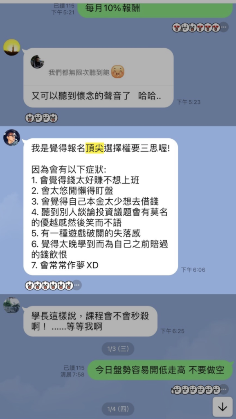Tap the small avatar inside the quoted reply
This screenshot has height=419, width=236.
click(x=37, y=62)
